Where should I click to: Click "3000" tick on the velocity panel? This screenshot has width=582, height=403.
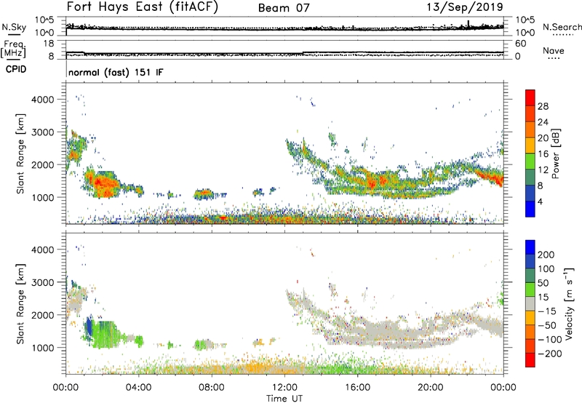coord(43,282)
